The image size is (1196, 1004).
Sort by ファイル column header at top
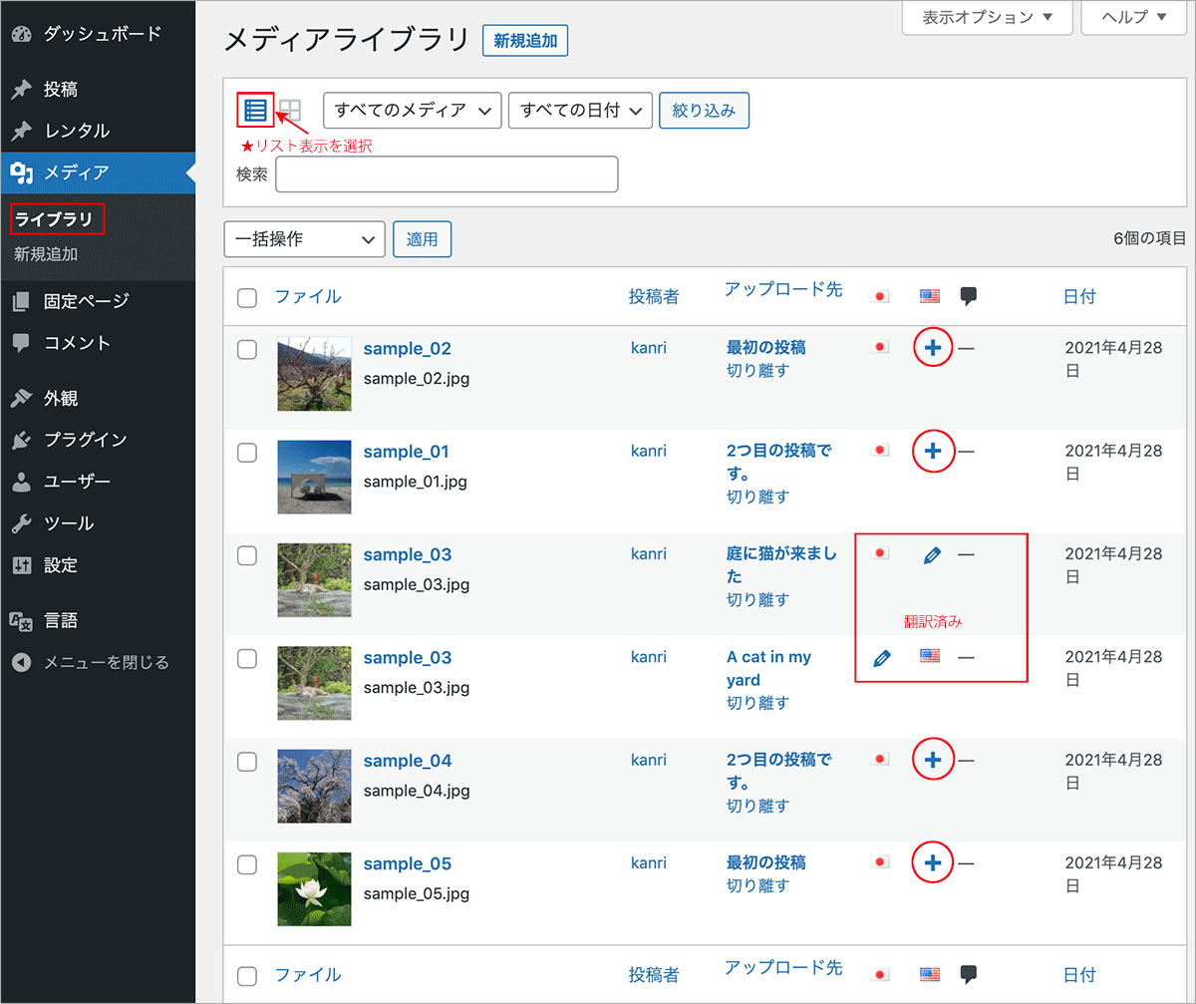click(308, 296)
